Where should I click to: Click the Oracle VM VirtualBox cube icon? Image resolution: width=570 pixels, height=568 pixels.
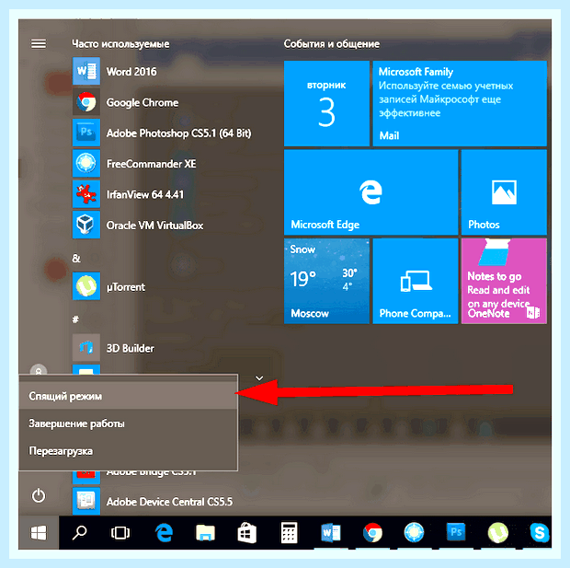click(x=86, y=225)
